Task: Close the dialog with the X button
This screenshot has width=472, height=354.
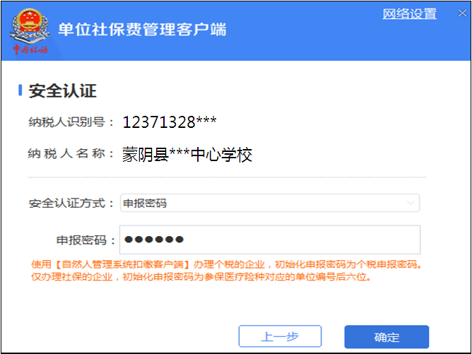Action: coord(462,13)
